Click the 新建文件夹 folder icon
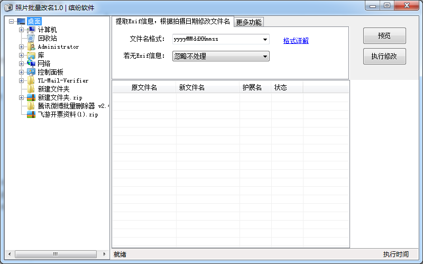Screen dimensions: 423x264 tap(31, 89)
